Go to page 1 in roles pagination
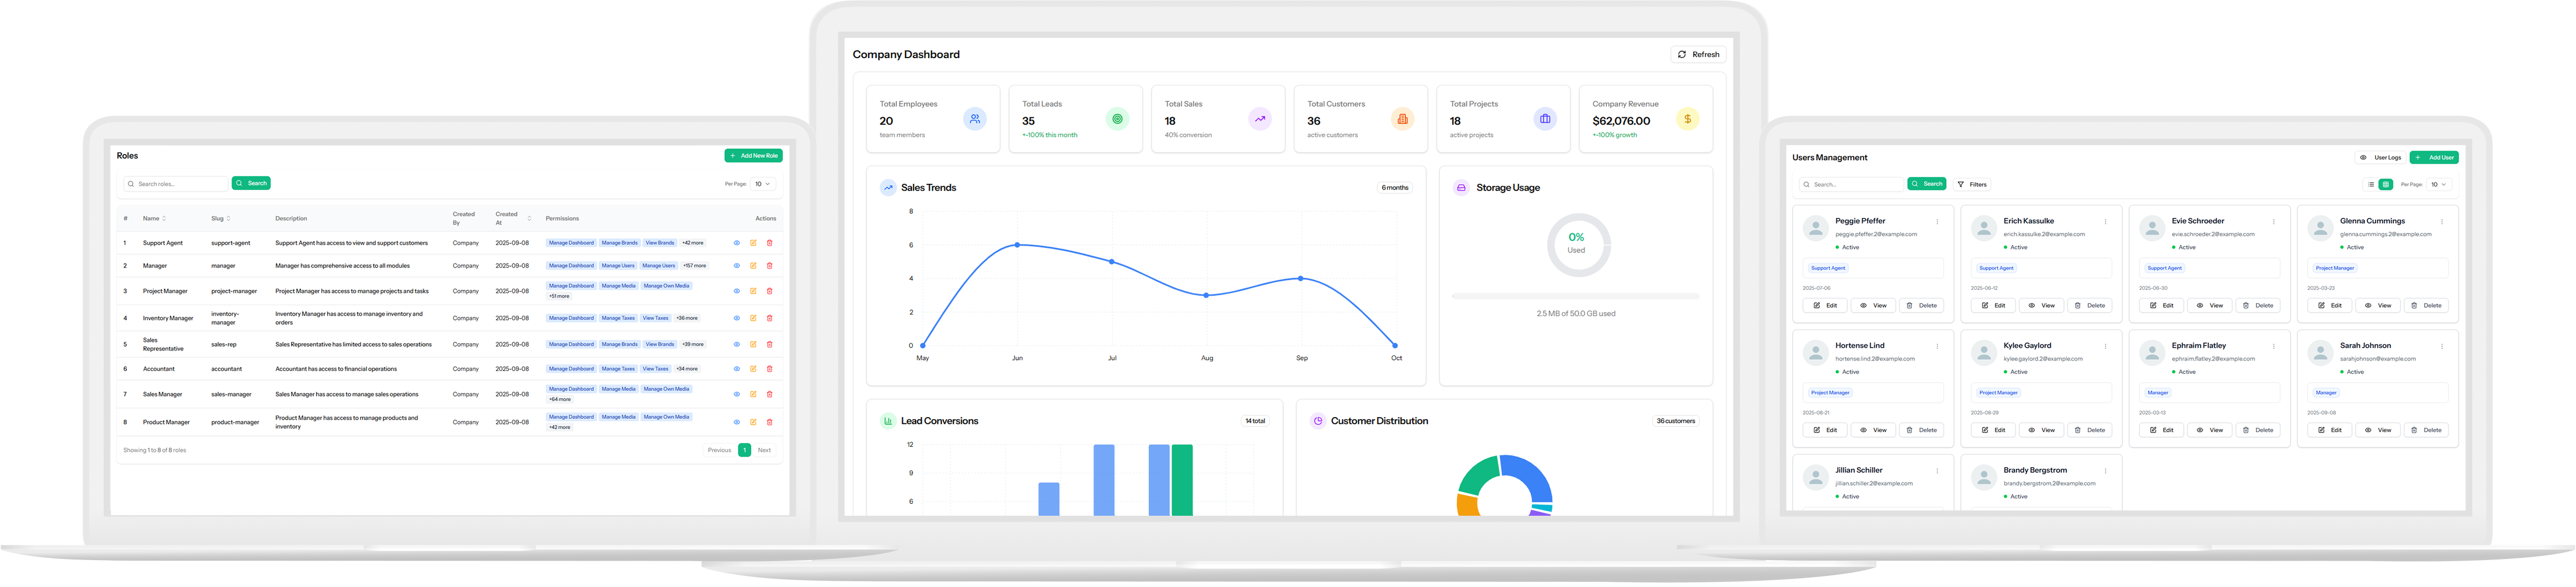This screenshot has height=587, width=2576. coord(744,450)
